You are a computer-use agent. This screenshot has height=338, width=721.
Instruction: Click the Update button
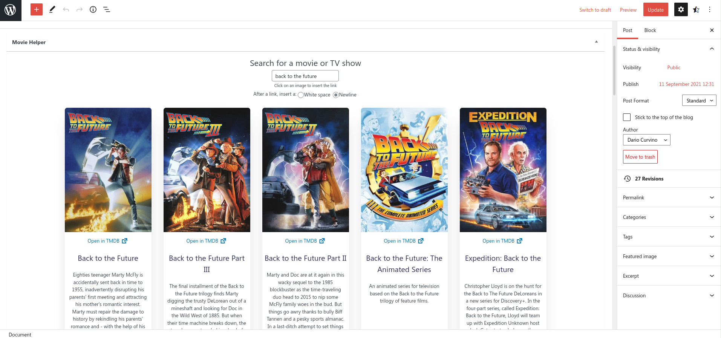coord(656,10)
